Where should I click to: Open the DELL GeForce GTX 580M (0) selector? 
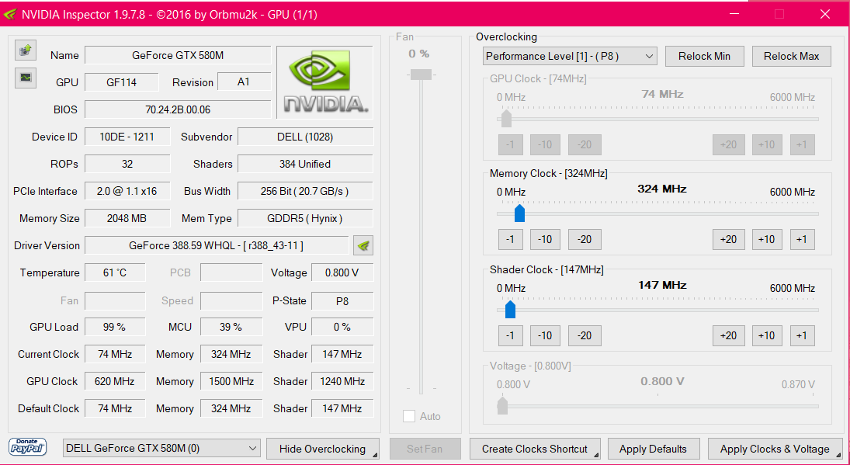[161, 448]
